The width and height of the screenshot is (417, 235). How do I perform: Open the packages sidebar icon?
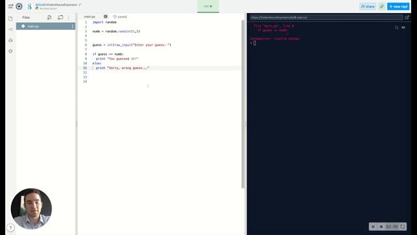point(10,40)
